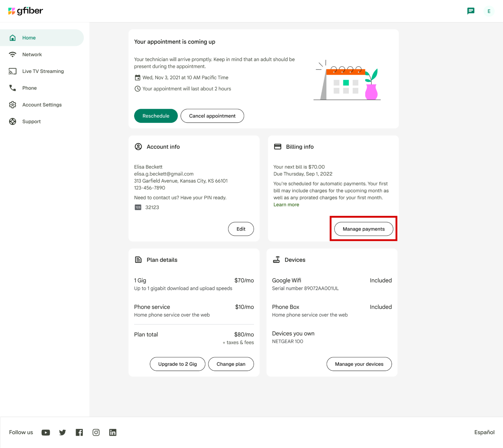
Task: Open the Learn more billing link
Action: (x=286, y=204)
